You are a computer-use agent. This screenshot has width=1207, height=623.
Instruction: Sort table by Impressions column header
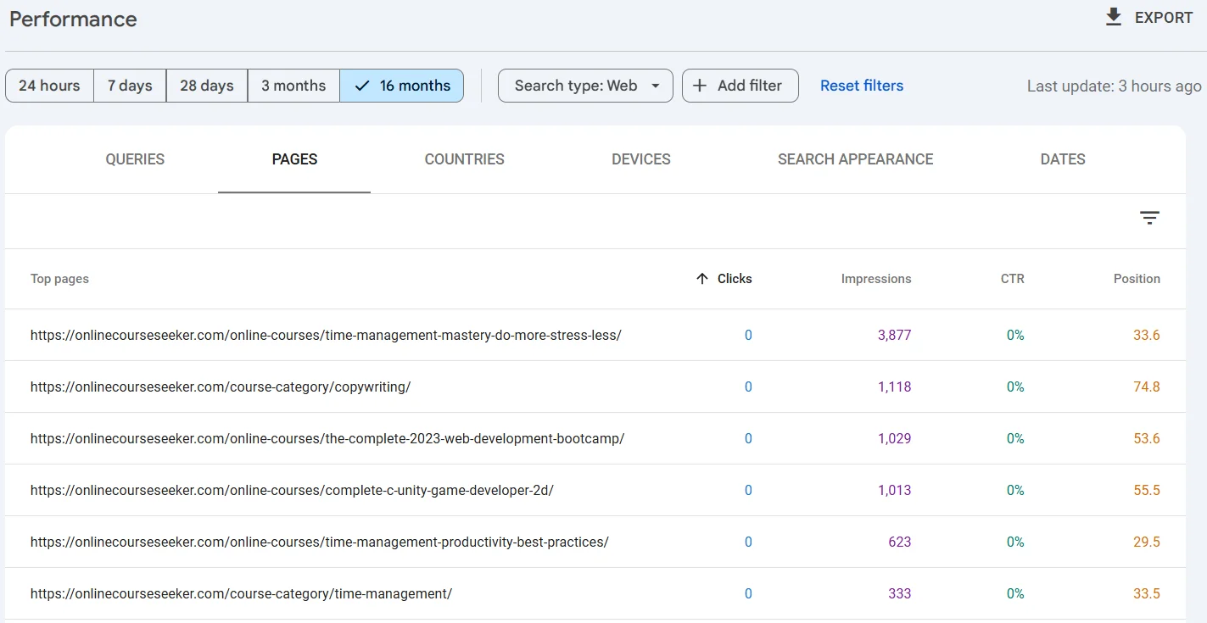click(875, 279)
